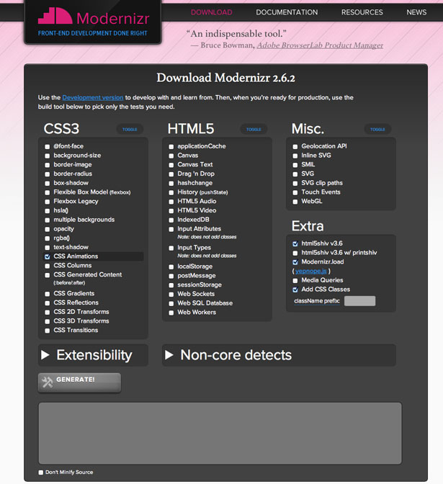443x484 pixels.
Task: Open the Development version link
Action: 93,97
